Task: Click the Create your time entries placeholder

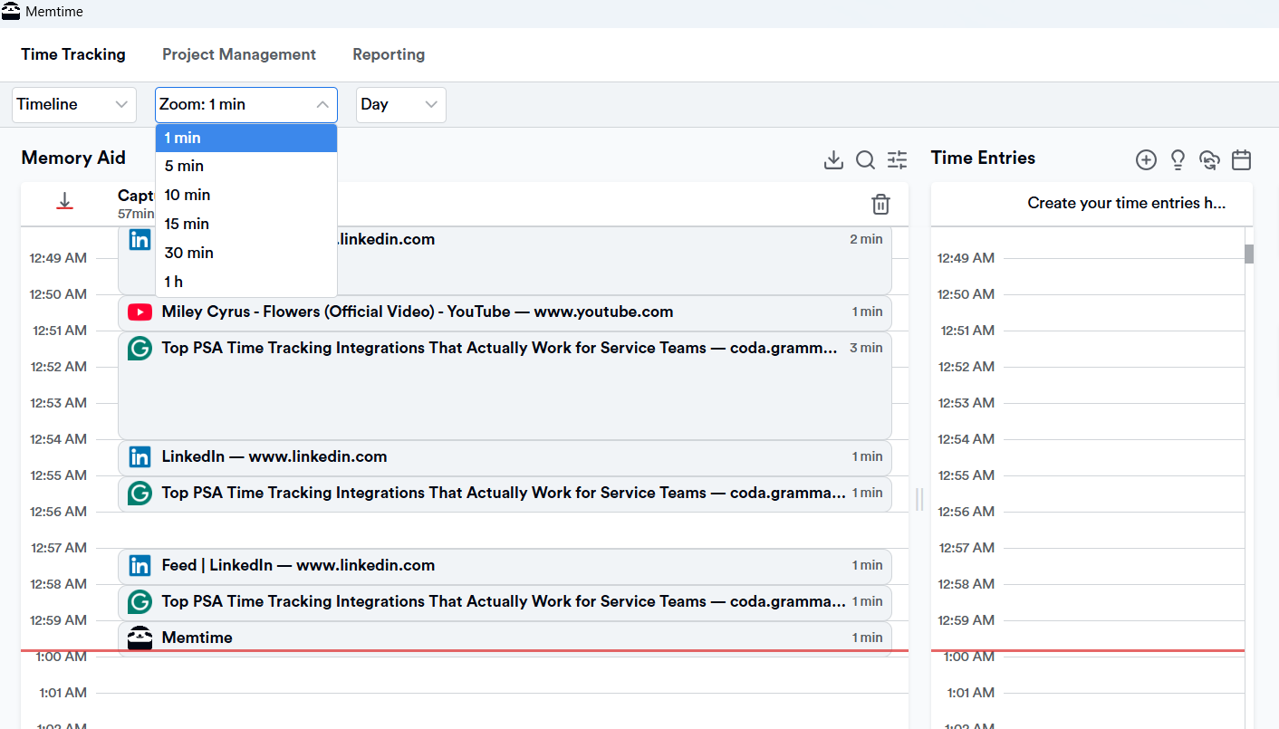Action: coord(1127,203)
